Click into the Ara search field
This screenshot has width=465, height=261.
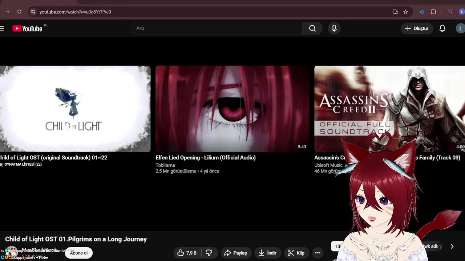click(x=217, y=28)
